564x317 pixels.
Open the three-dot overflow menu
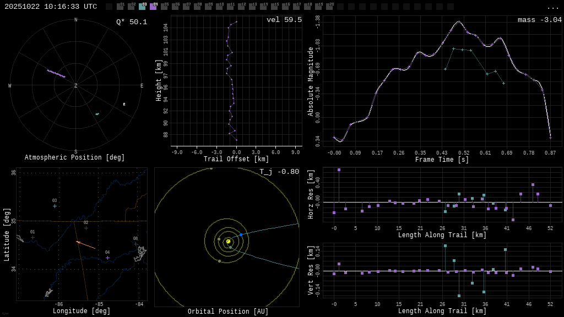(552, 7)
